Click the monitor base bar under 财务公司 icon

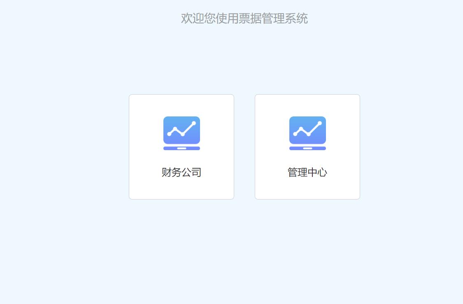[181, 149]
